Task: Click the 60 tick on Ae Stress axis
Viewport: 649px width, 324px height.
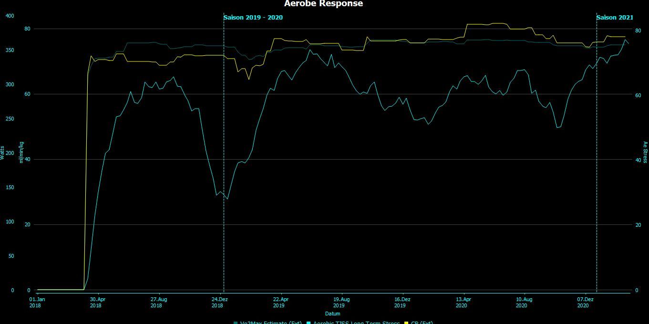Action: (x=638, y=95)
